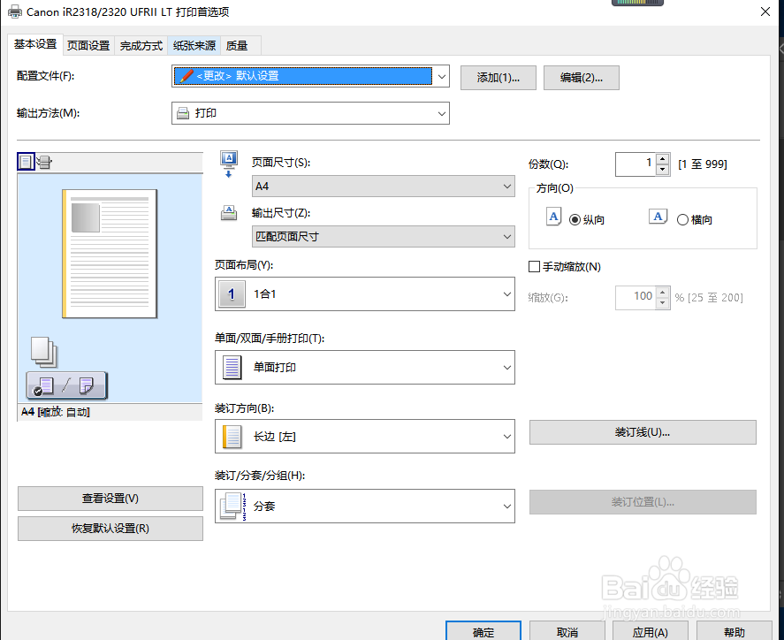Click the 装订线(U)... button
The height and width of the screenshot is (640, 784).
point(643,432)
